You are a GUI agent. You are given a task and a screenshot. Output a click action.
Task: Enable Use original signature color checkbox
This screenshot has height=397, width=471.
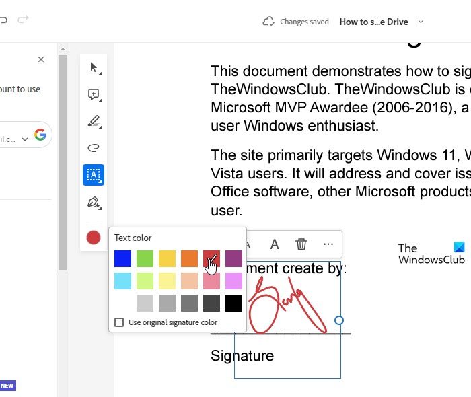(119, 322)
